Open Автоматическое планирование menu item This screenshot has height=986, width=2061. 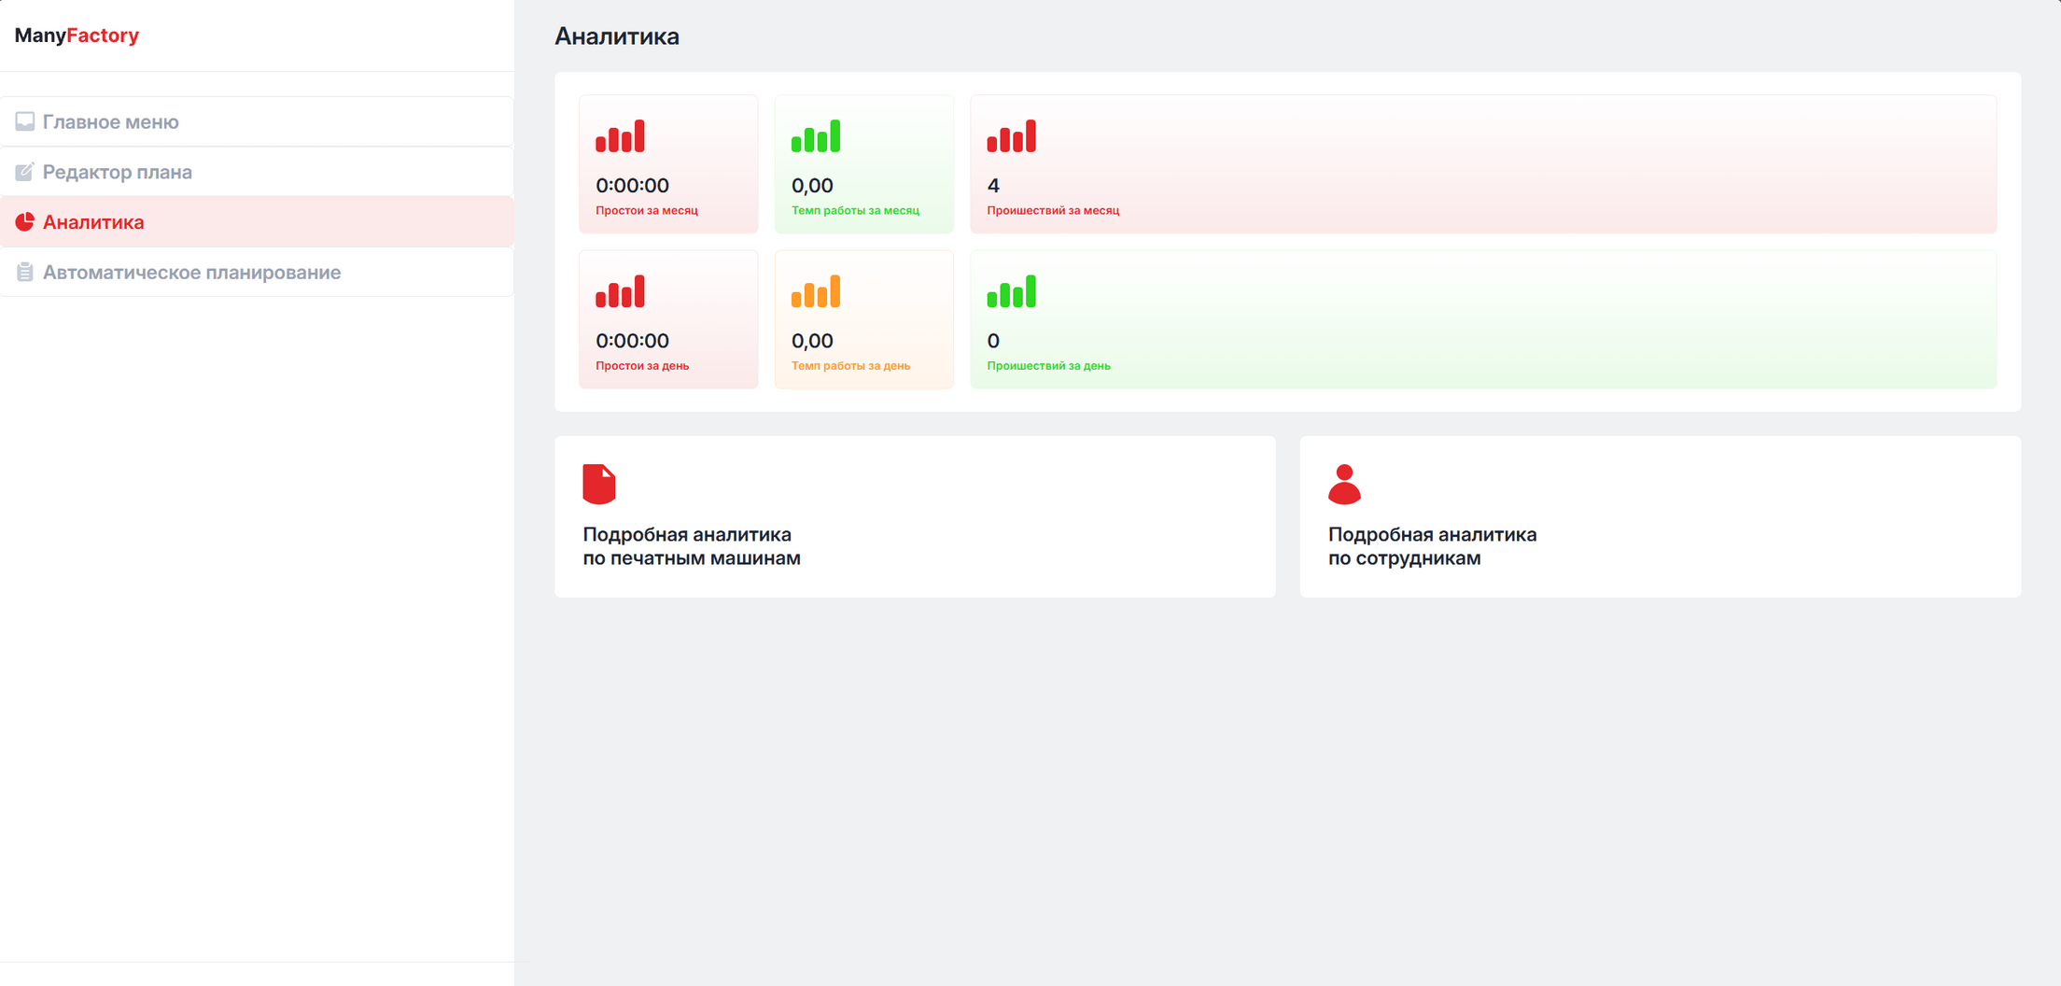coord(257,272)
